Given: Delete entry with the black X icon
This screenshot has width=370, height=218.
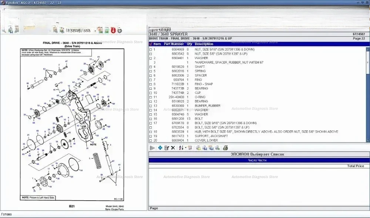Looking at the screenshot, I should click(x=173, y=148).
